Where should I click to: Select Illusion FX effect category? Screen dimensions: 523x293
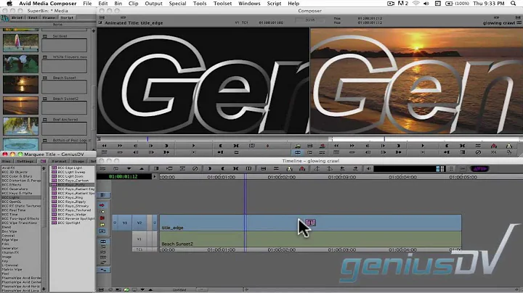click(x=10, y=252)
